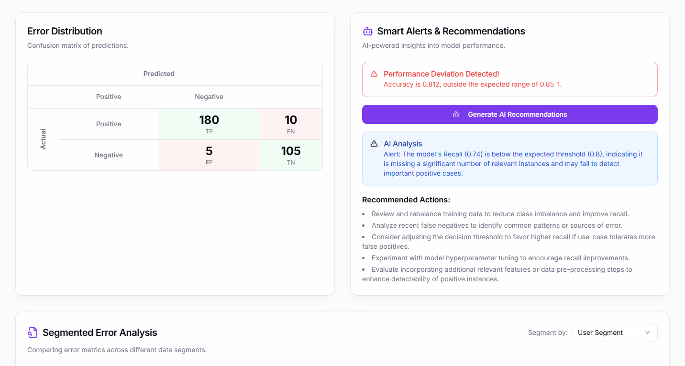Open the User Segment dropdown
685x366 pixels.
point(614,333)
